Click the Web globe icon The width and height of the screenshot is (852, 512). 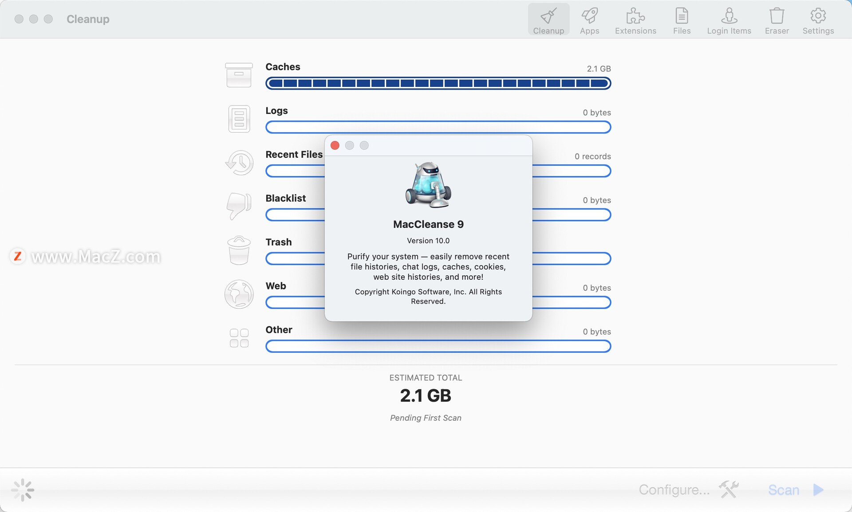point(239,294)
